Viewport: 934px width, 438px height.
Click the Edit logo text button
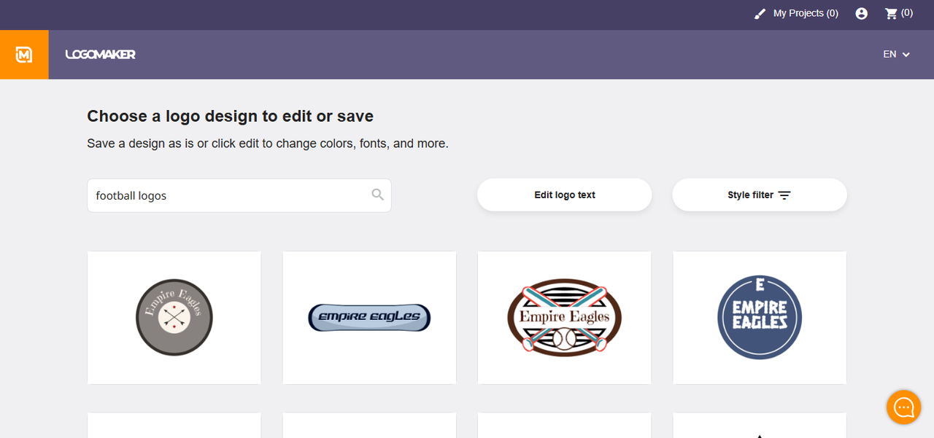(x=564, y=195)
